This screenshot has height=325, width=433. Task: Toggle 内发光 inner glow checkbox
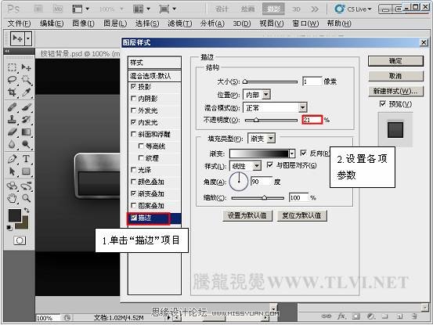[133, 122]
